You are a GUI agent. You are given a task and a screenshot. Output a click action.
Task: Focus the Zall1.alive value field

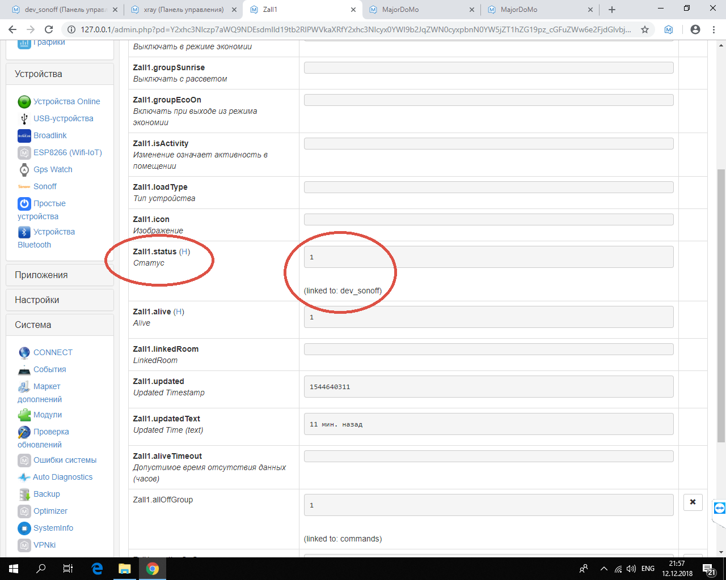[x=488, y=317]
